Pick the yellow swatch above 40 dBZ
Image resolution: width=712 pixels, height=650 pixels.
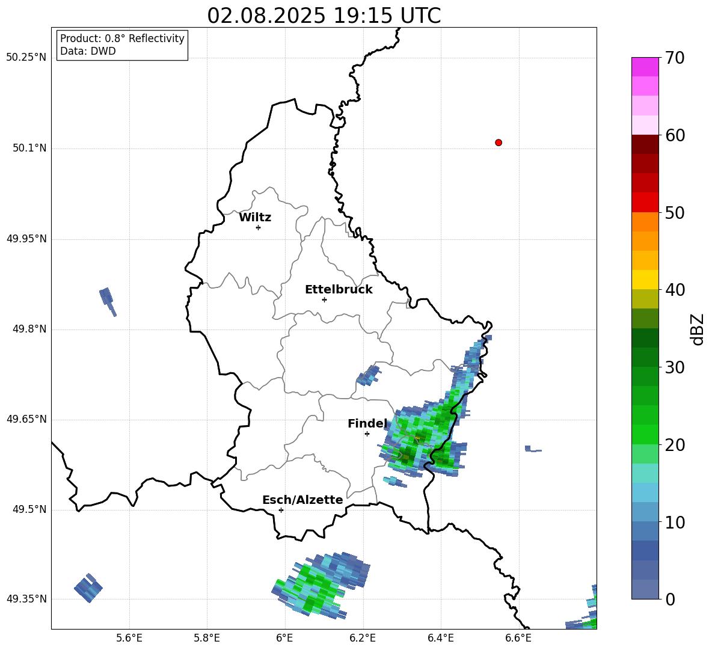click(645, 280)
